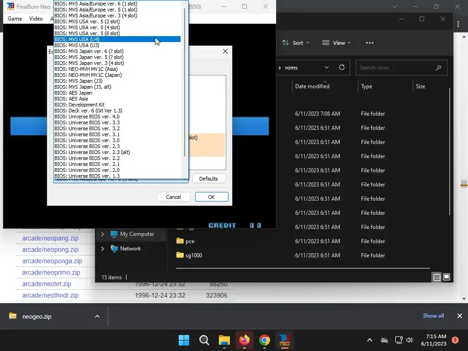Expand neogeo.zip download options chevron

(97, 316)
